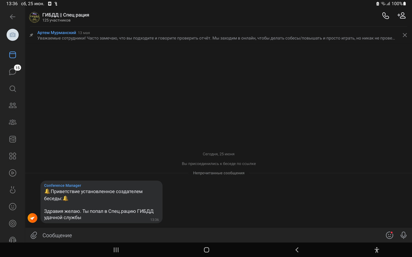Open the Videos section
The width and height of the screenshot is (412, 257).
[12, 173]
